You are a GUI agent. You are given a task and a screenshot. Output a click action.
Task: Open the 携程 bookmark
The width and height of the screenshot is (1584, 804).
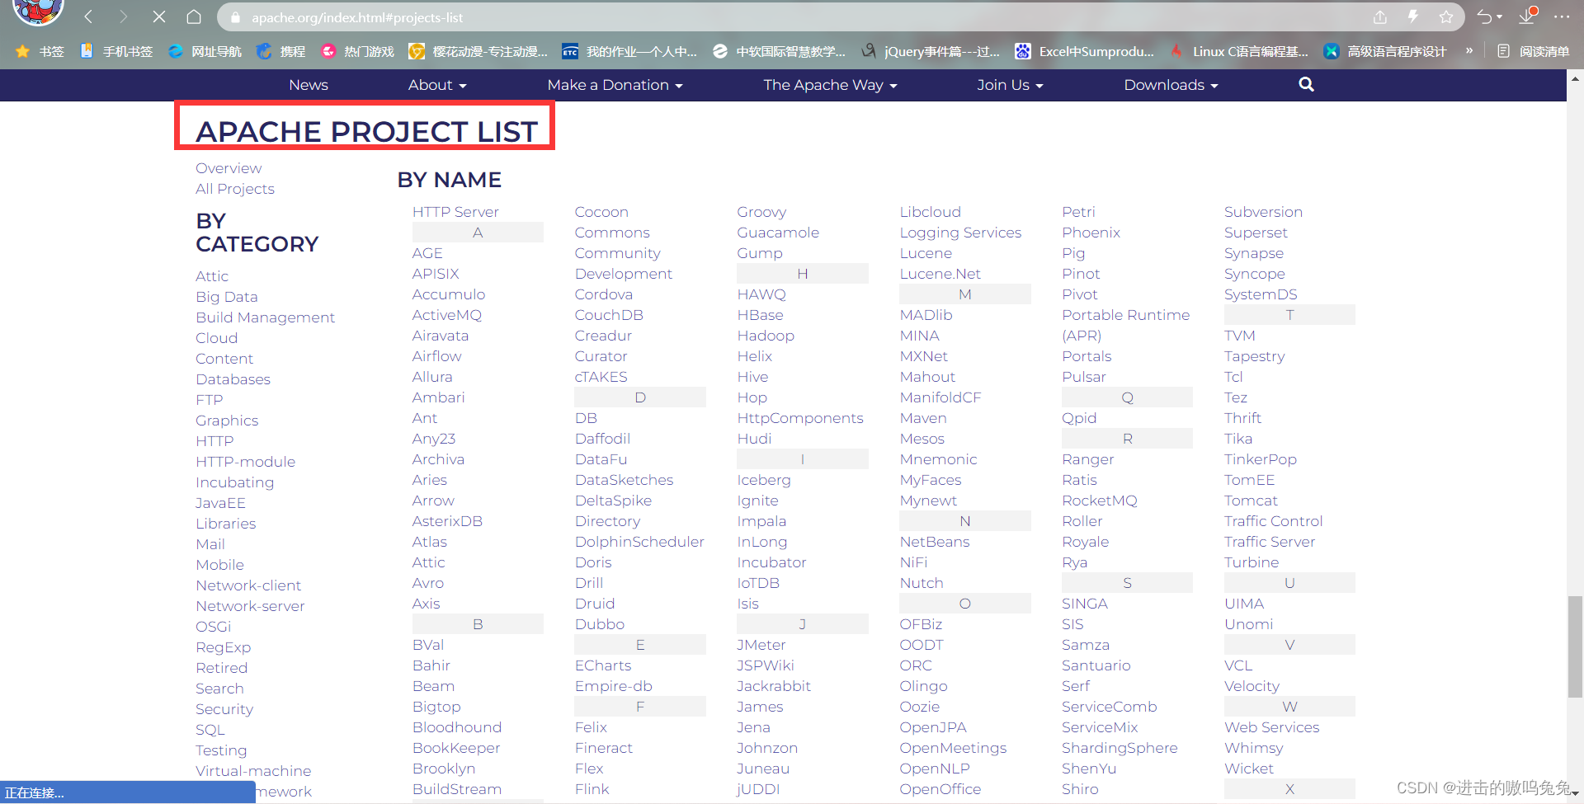280,51
